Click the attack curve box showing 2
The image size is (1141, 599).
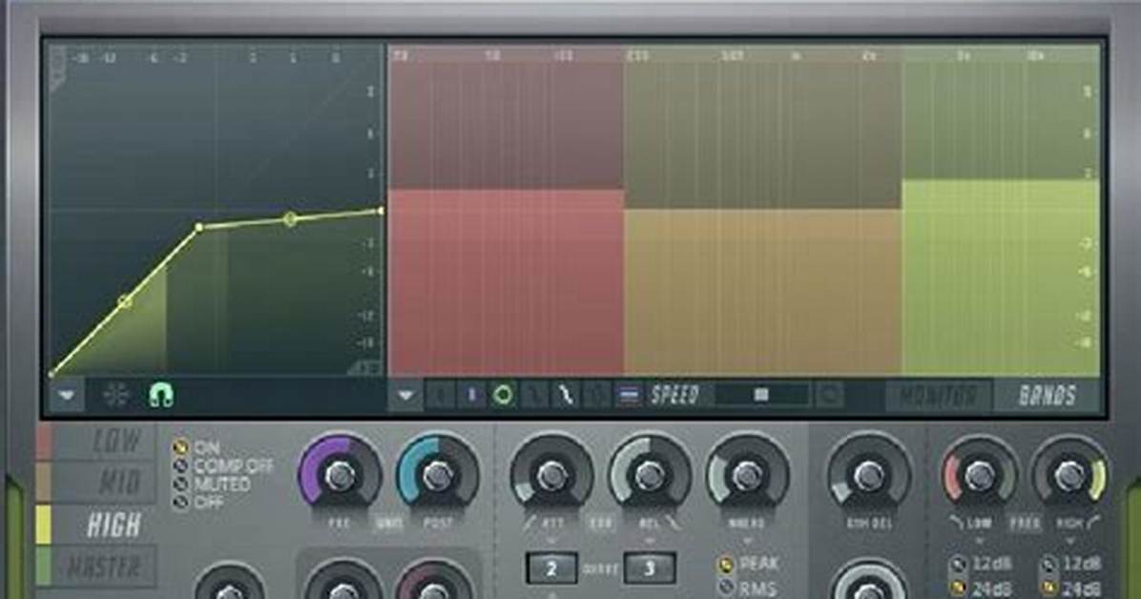pyautogui.click(x=551, y=568)
